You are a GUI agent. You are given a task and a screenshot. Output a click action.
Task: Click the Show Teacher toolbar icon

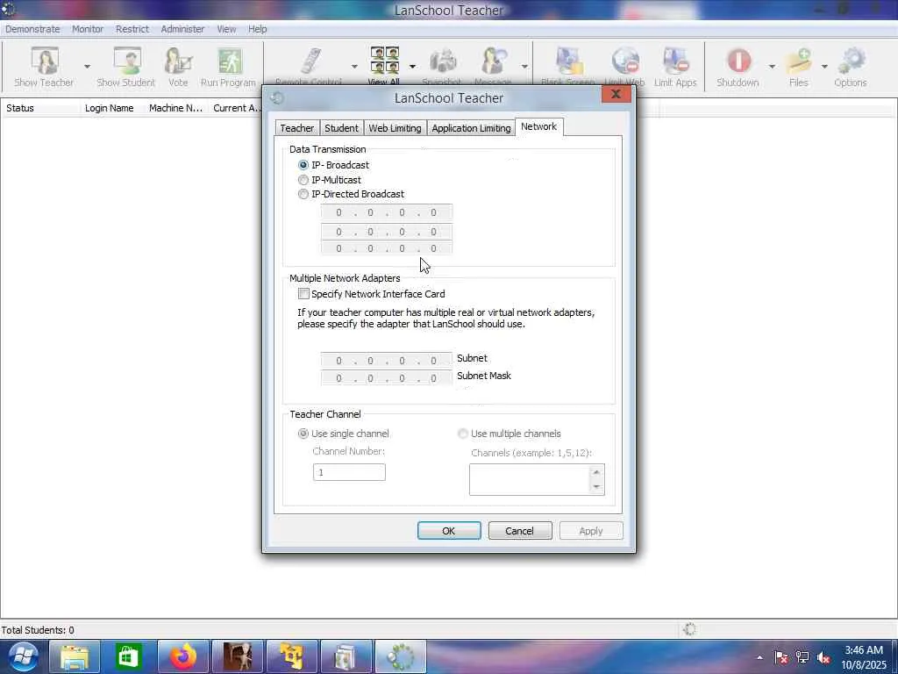click(x=44, y=61)
